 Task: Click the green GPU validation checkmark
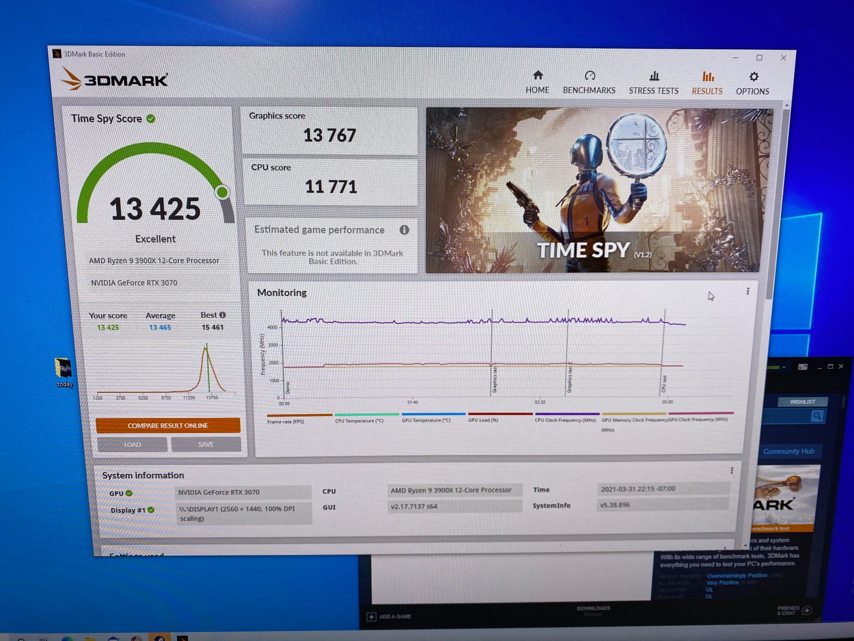tap(129, 493)
